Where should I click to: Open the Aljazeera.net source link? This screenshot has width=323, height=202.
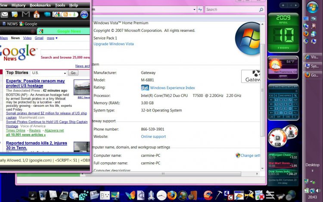(54, 131)
